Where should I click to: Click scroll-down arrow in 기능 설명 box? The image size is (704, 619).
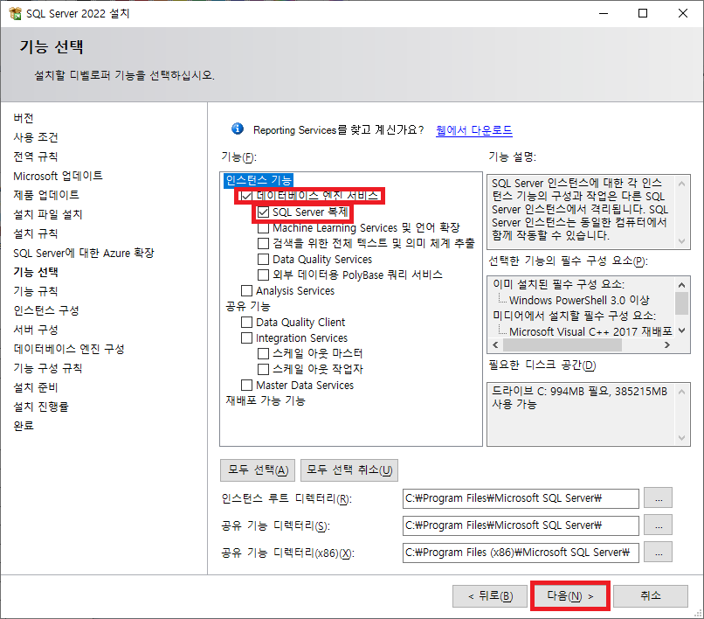(681, 241)
